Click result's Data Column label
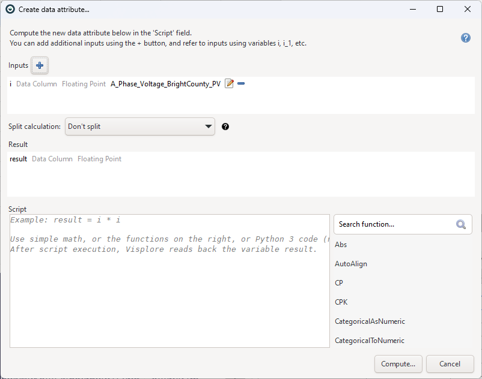This screenshot has height=379, width=482. (x=52, y=159)
